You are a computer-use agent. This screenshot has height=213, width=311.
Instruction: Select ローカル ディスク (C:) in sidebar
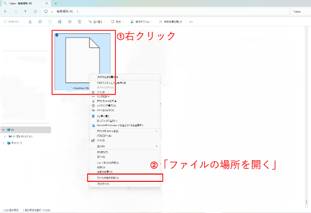pos(22,136)
